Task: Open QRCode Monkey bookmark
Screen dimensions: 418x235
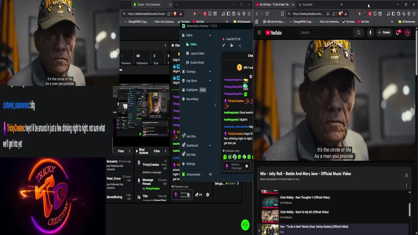Action: (274, 22)
